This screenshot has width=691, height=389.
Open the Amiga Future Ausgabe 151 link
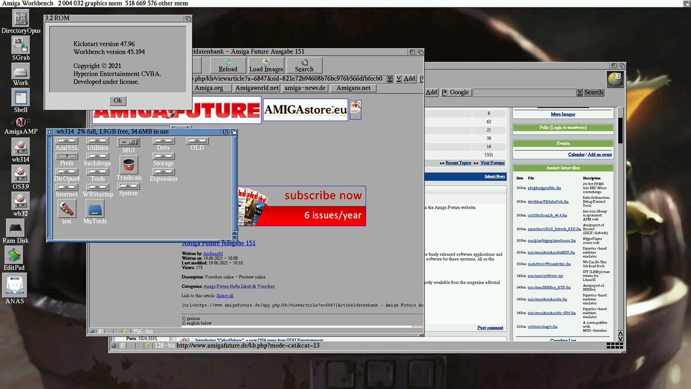pos(219,243)
